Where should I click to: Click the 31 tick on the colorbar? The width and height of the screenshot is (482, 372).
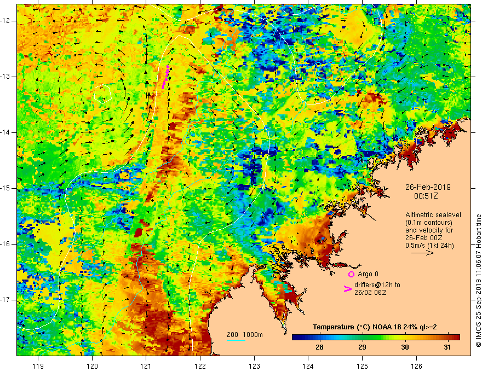point(447,347)
